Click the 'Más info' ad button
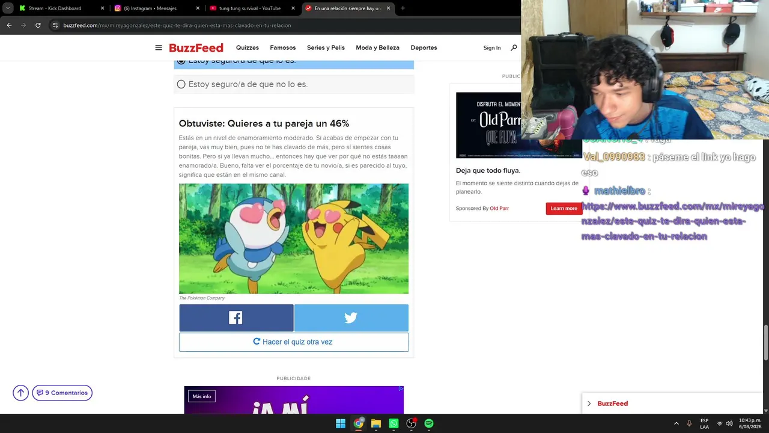 [202, 396]
